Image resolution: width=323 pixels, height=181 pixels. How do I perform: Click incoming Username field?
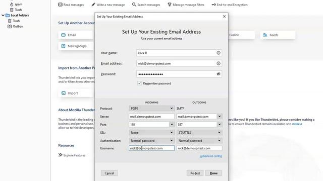pyautogui.click(x=151, y=148)
